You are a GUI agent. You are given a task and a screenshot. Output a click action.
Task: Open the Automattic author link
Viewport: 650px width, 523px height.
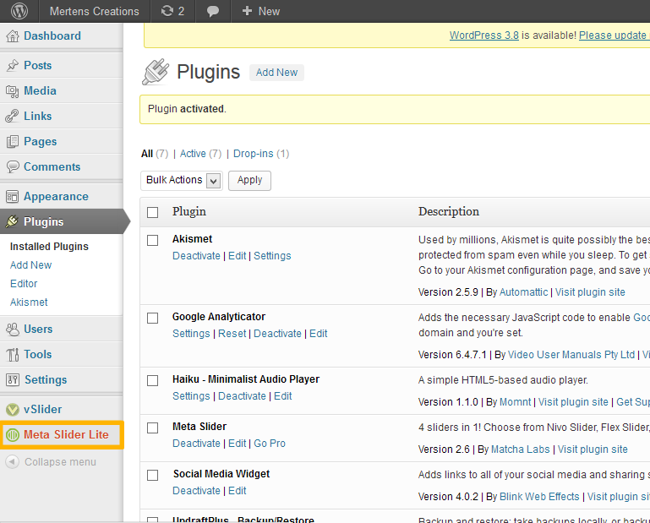click(x=523, y=292)
